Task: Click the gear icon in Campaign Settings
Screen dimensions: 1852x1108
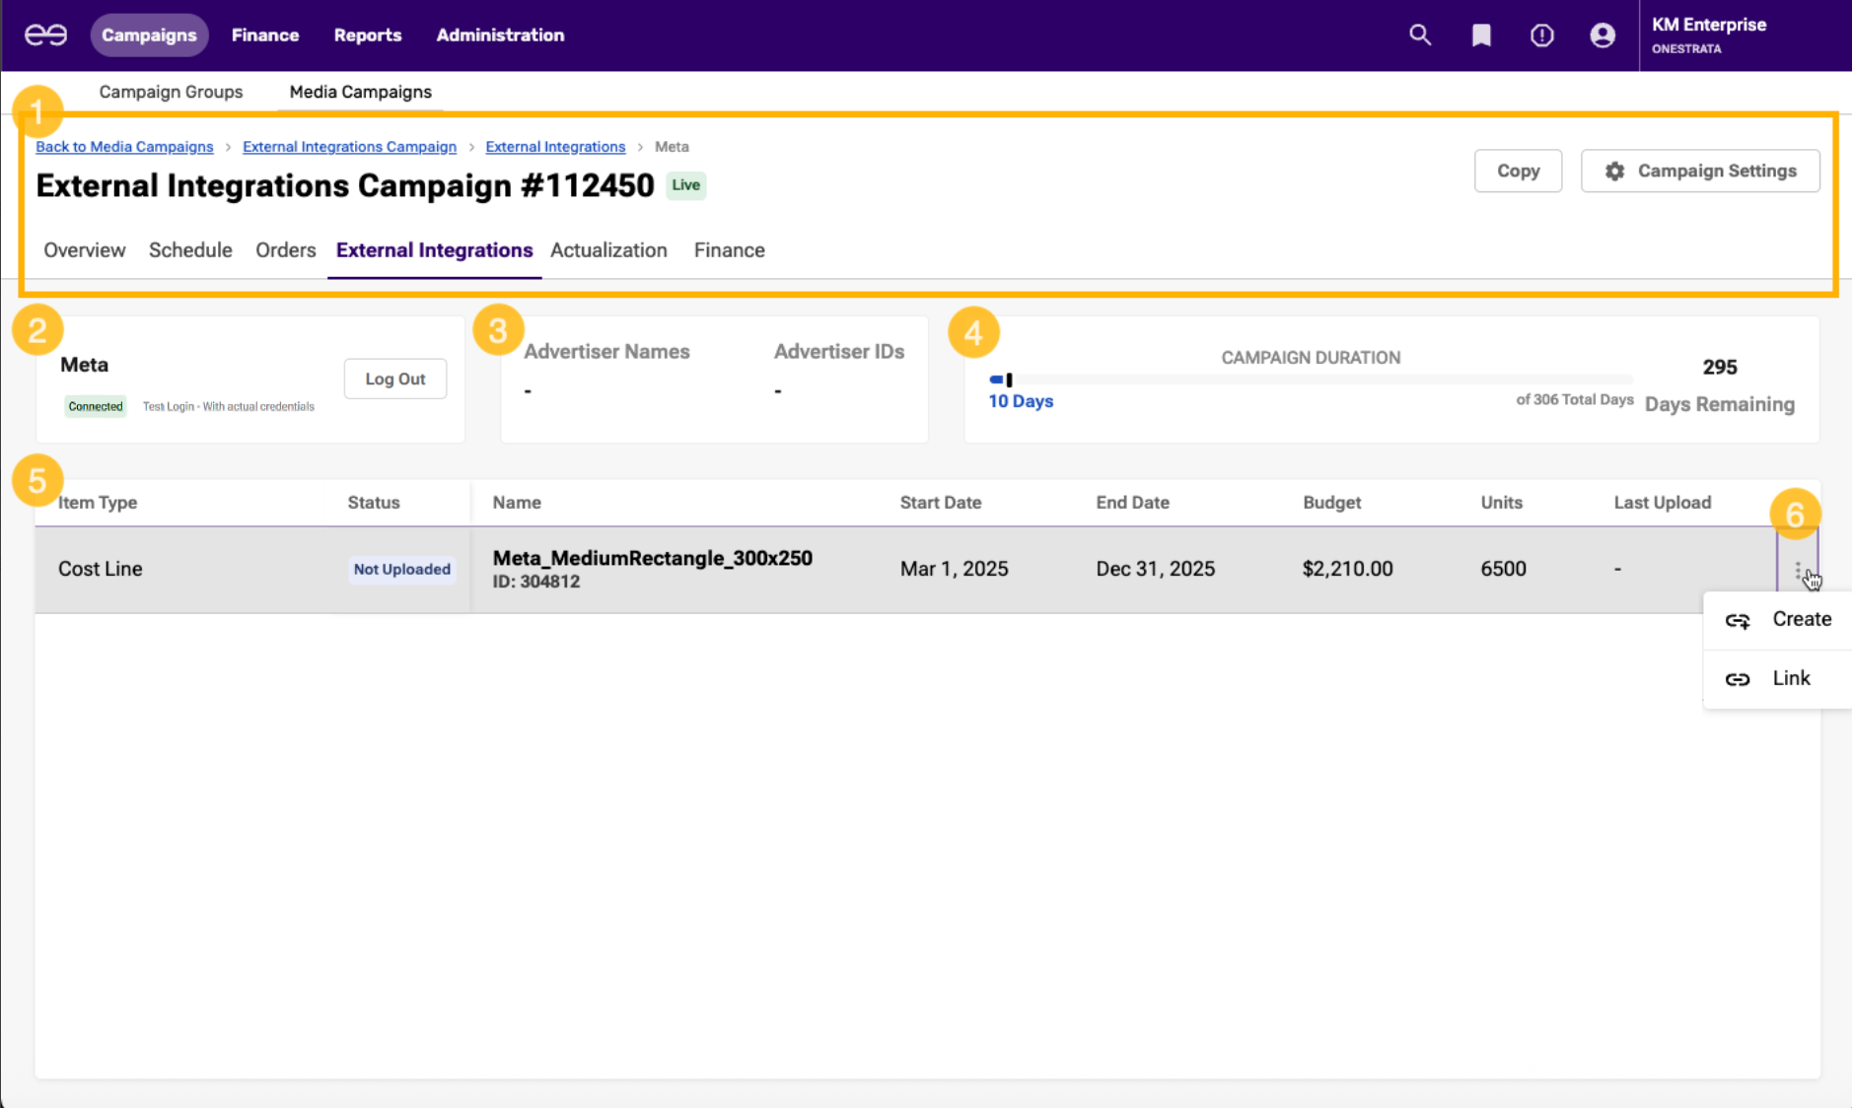Action: point(1614,172)
